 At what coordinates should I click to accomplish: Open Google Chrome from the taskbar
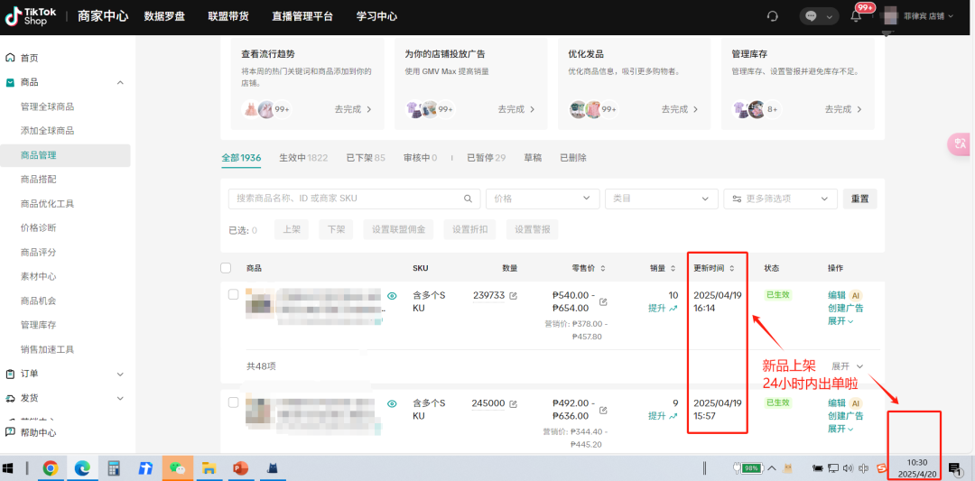tap(51, 468)
